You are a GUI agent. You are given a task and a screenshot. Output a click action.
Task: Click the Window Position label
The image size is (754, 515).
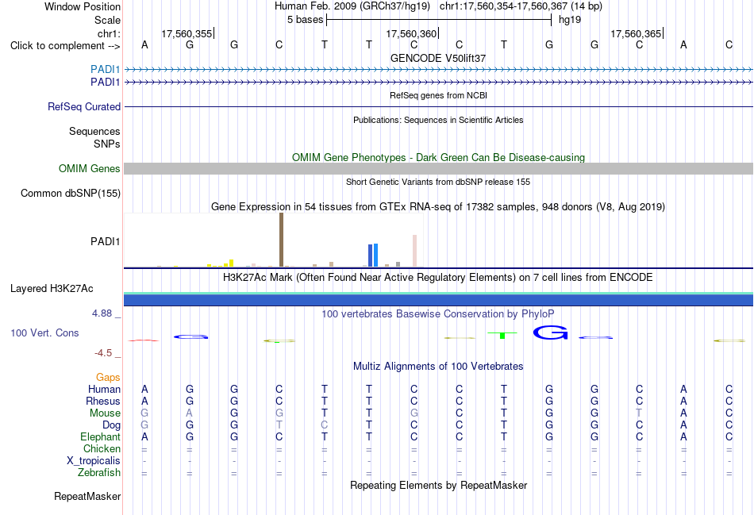pos(83,6)
